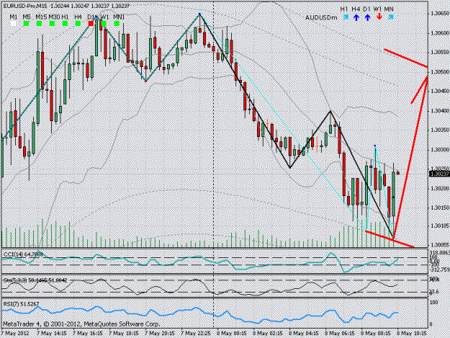Click the green MN1 timeframe square
The width and height of the screenshot is (450, 338).
(x=117, y=24)
